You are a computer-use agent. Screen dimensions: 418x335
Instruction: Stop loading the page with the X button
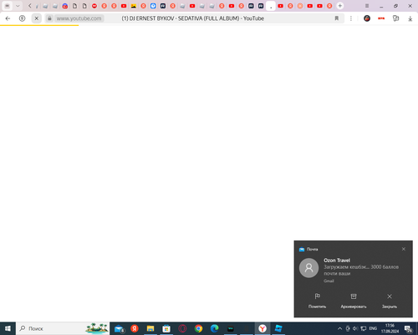tap(37, 18)
